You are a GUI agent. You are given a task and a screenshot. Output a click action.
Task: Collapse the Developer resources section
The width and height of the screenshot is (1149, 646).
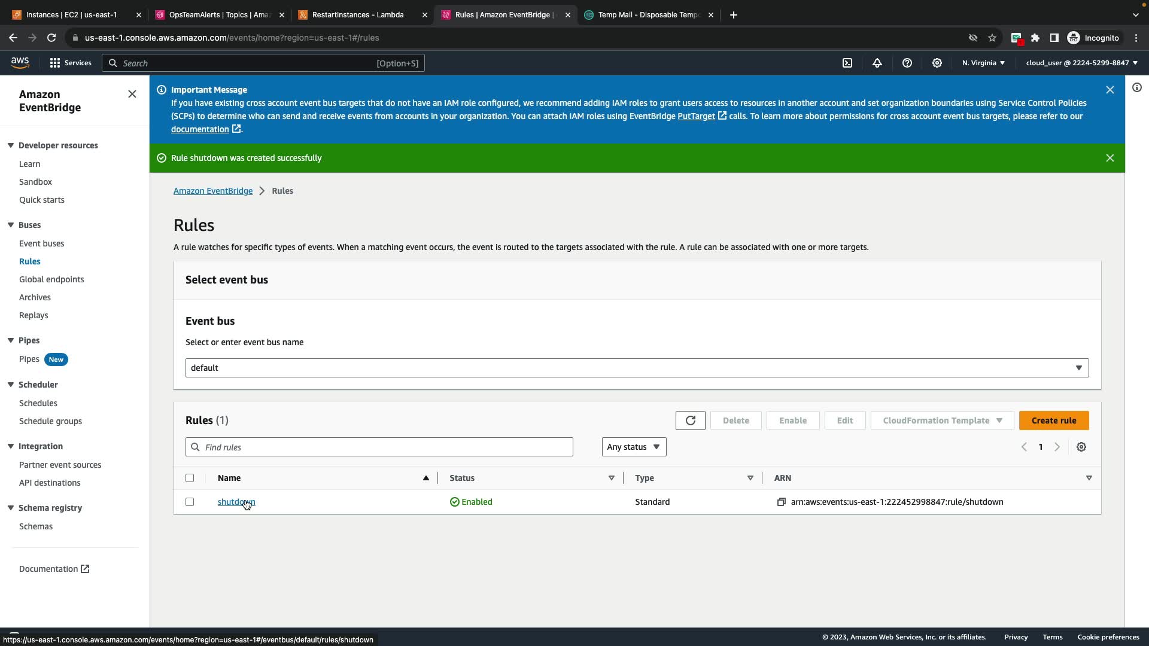(11, 145)
